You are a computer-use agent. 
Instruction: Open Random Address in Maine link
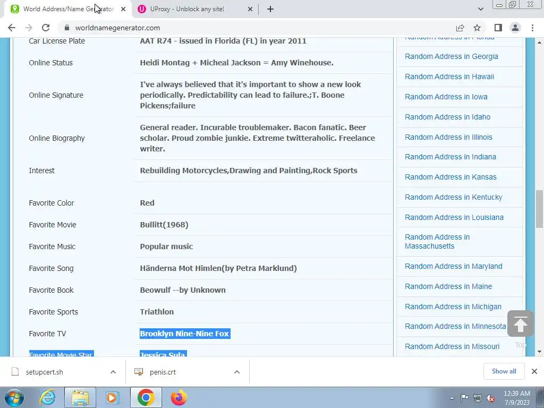[x=448, y=286]
